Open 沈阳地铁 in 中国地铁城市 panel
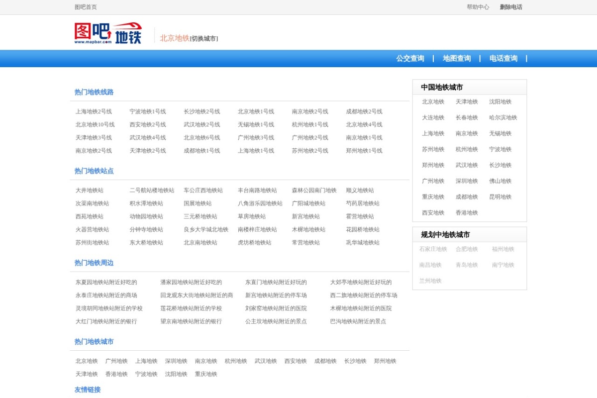 500,101
